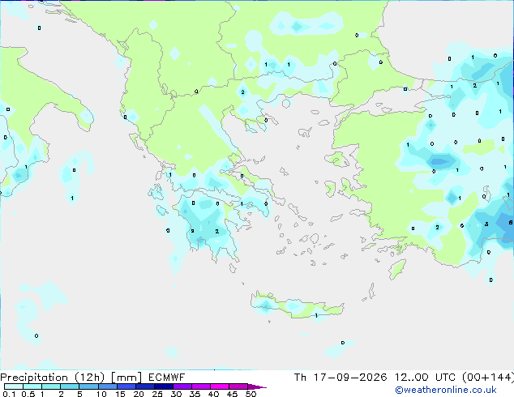Select the 2–5 mm legend color swatch
514x397 pixels.
[x=70, y=386]
